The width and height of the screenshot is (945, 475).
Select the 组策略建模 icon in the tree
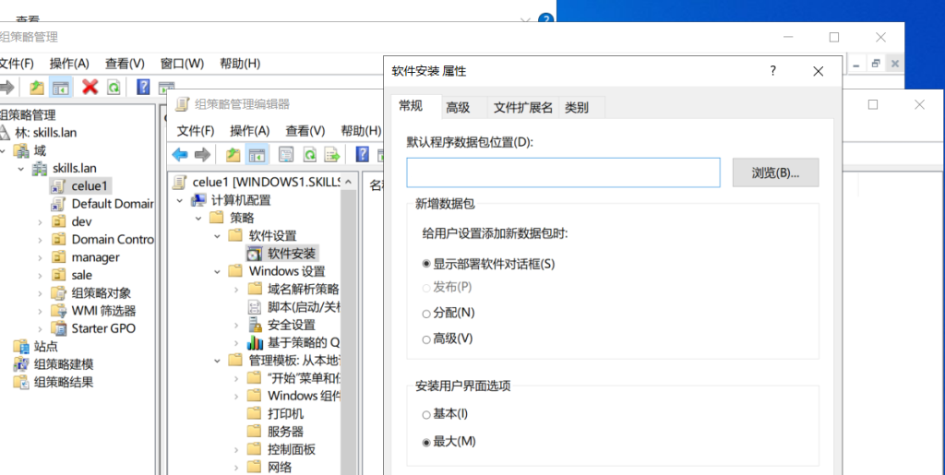(20, 364)
